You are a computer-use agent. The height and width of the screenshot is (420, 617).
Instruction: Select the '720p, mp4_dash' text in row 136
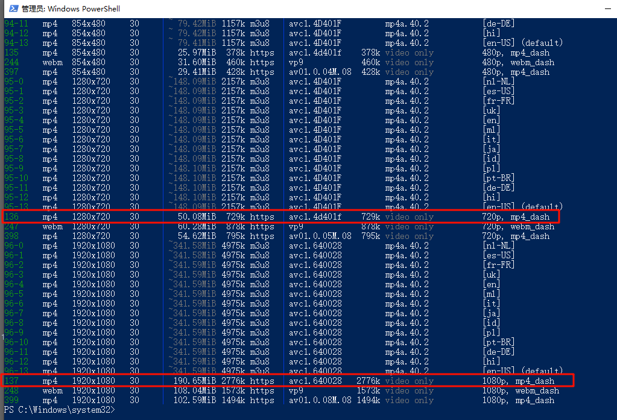(x=516, y=217)
